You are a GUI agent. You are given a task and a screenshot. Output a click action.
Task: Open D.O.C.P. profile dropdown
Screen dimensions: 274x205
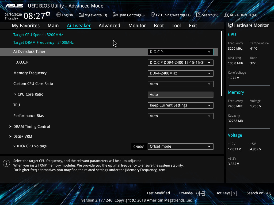tap(181, 62)
